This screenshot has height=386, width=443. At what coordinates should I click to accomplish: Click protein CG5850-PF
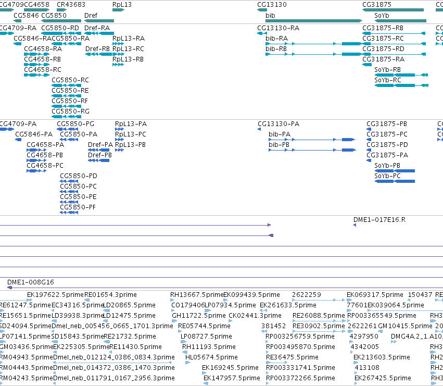[x=78, y=207]
